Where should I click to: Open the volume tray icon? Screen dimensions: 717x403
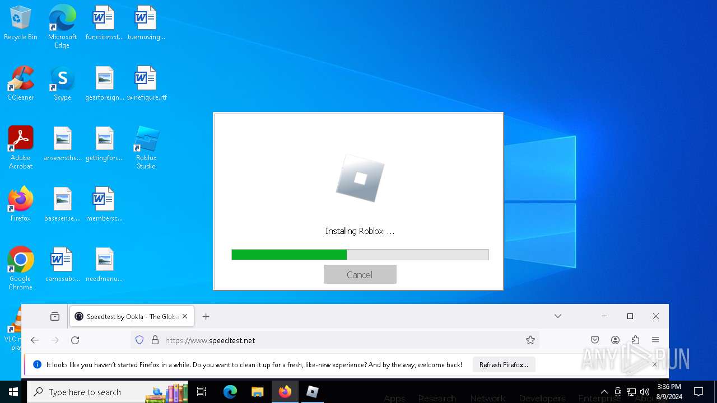click(x=645, y=392)
